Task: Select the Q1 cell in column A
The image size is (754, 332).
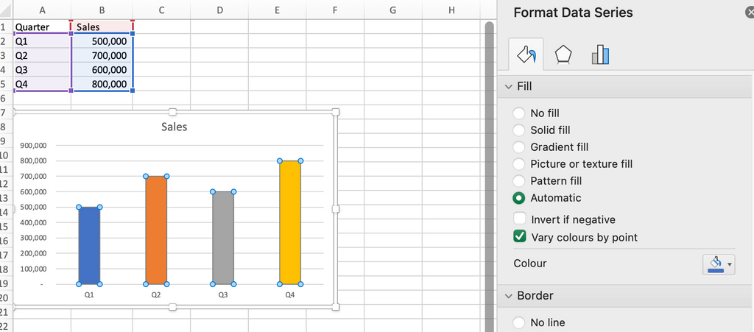Action: tap(42, 41)
